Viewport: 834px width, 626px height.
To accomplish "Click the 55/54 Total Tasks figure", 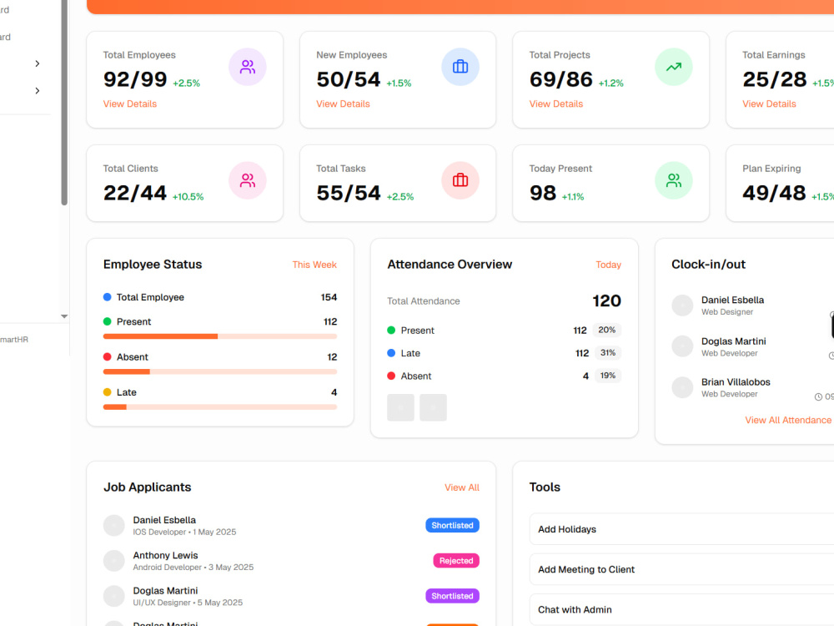I will [349, 193].
